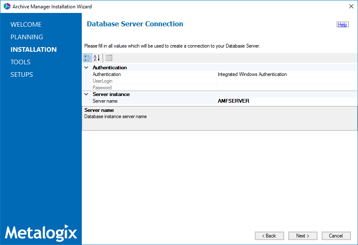Viewport: 358px width, 245px height.
Task: Open the Property Pages toolbar icon
Action: pyautogui.click(x=108, y=58)
